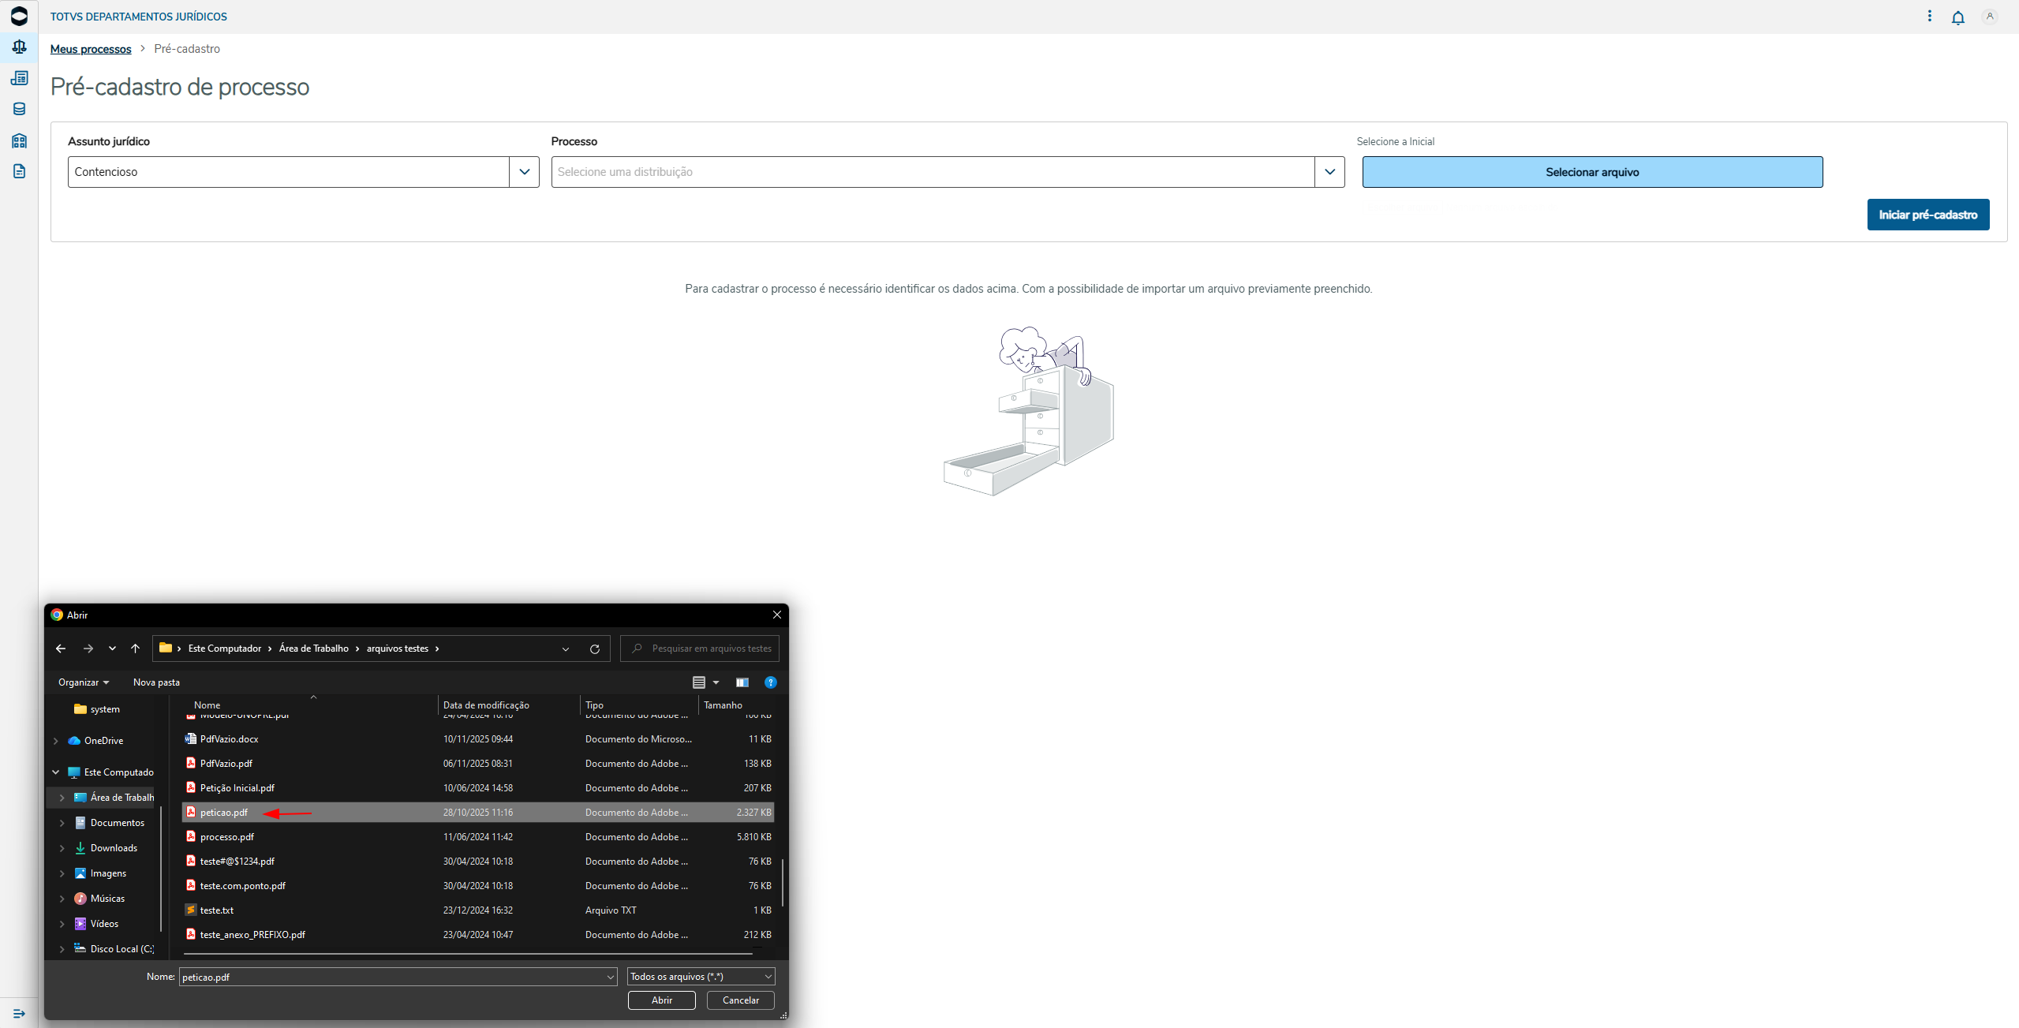Open the database sidebar icon

pyautogui.click(x=19, y=109)
